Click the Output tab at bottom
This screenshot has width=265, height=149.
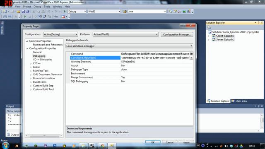(13, 135)
